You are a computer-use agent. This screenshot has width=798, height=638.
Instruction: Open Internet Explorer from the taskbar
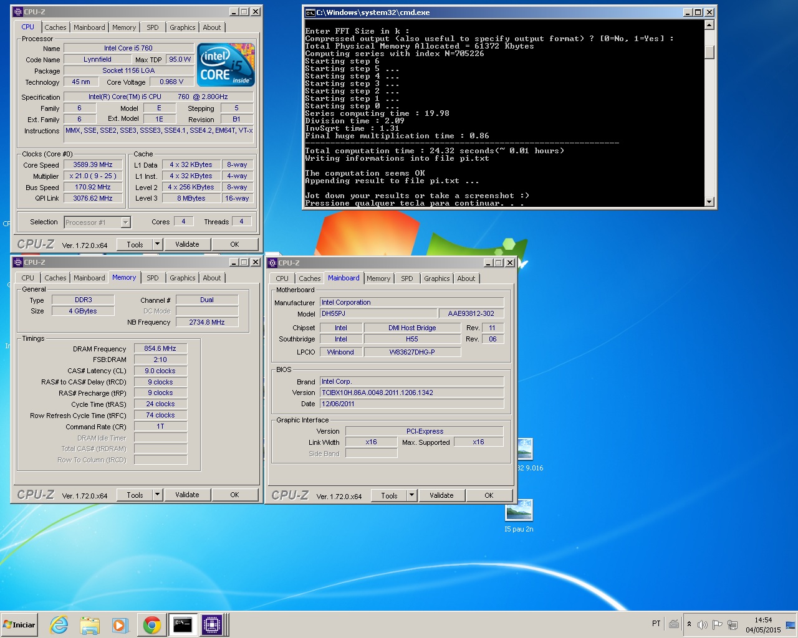point(59,624)
